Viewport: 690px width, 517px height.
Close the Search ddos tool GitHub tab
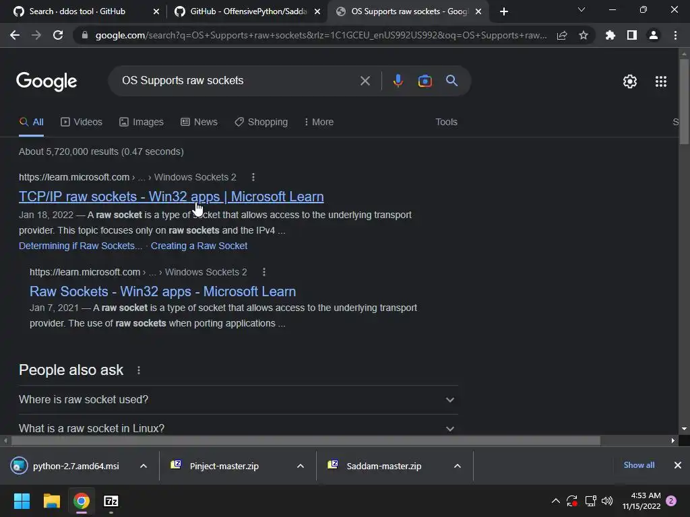click(x=156, y=11)
